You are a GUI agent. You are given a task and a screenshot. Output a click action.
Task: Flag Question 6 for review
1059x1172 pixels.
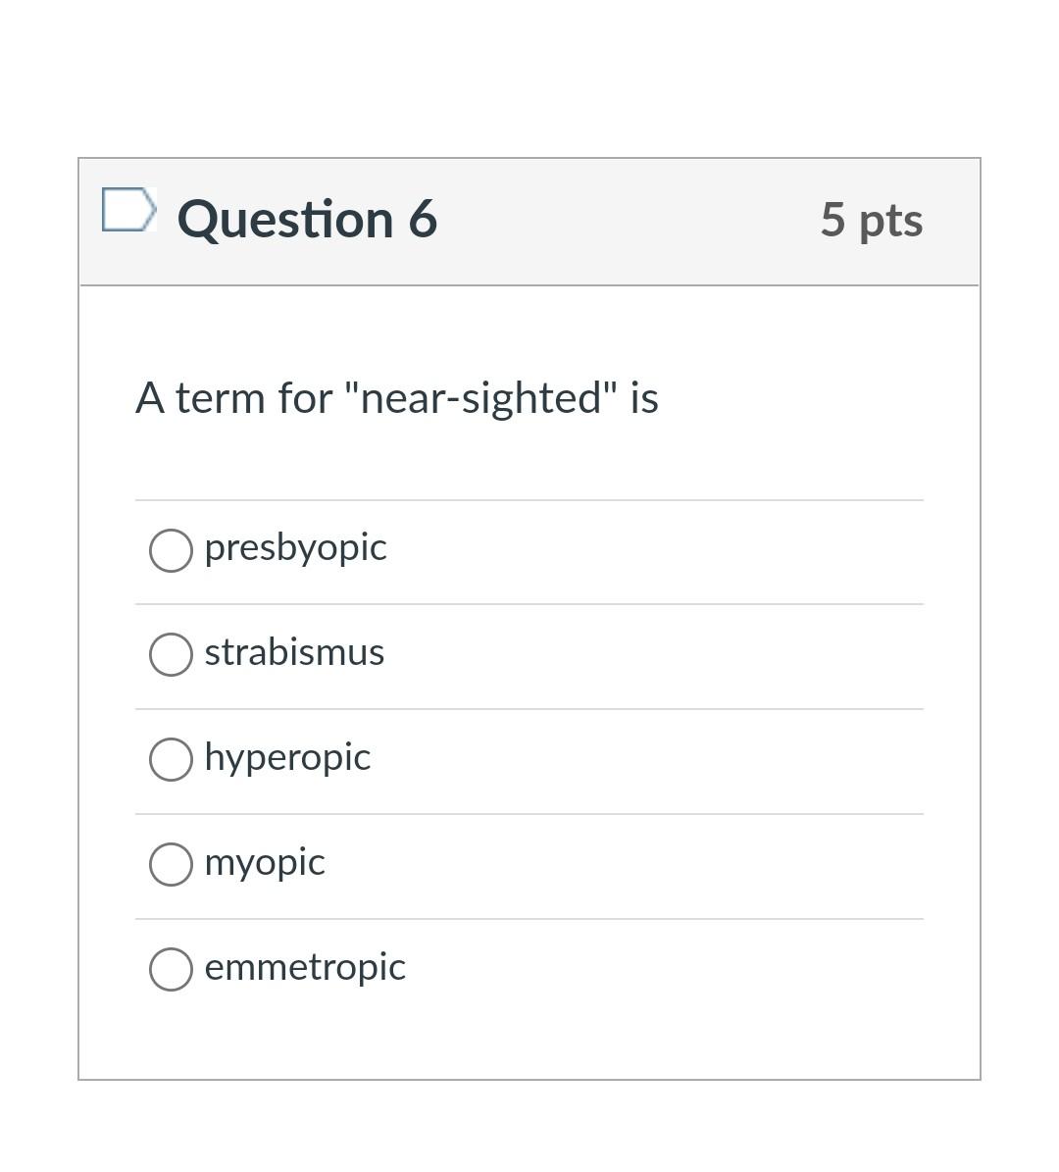click(128, 209)
